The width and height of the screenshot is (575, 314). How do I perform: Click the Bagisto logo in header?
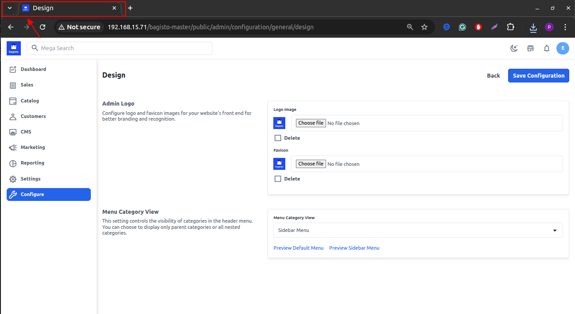[14, 48]
